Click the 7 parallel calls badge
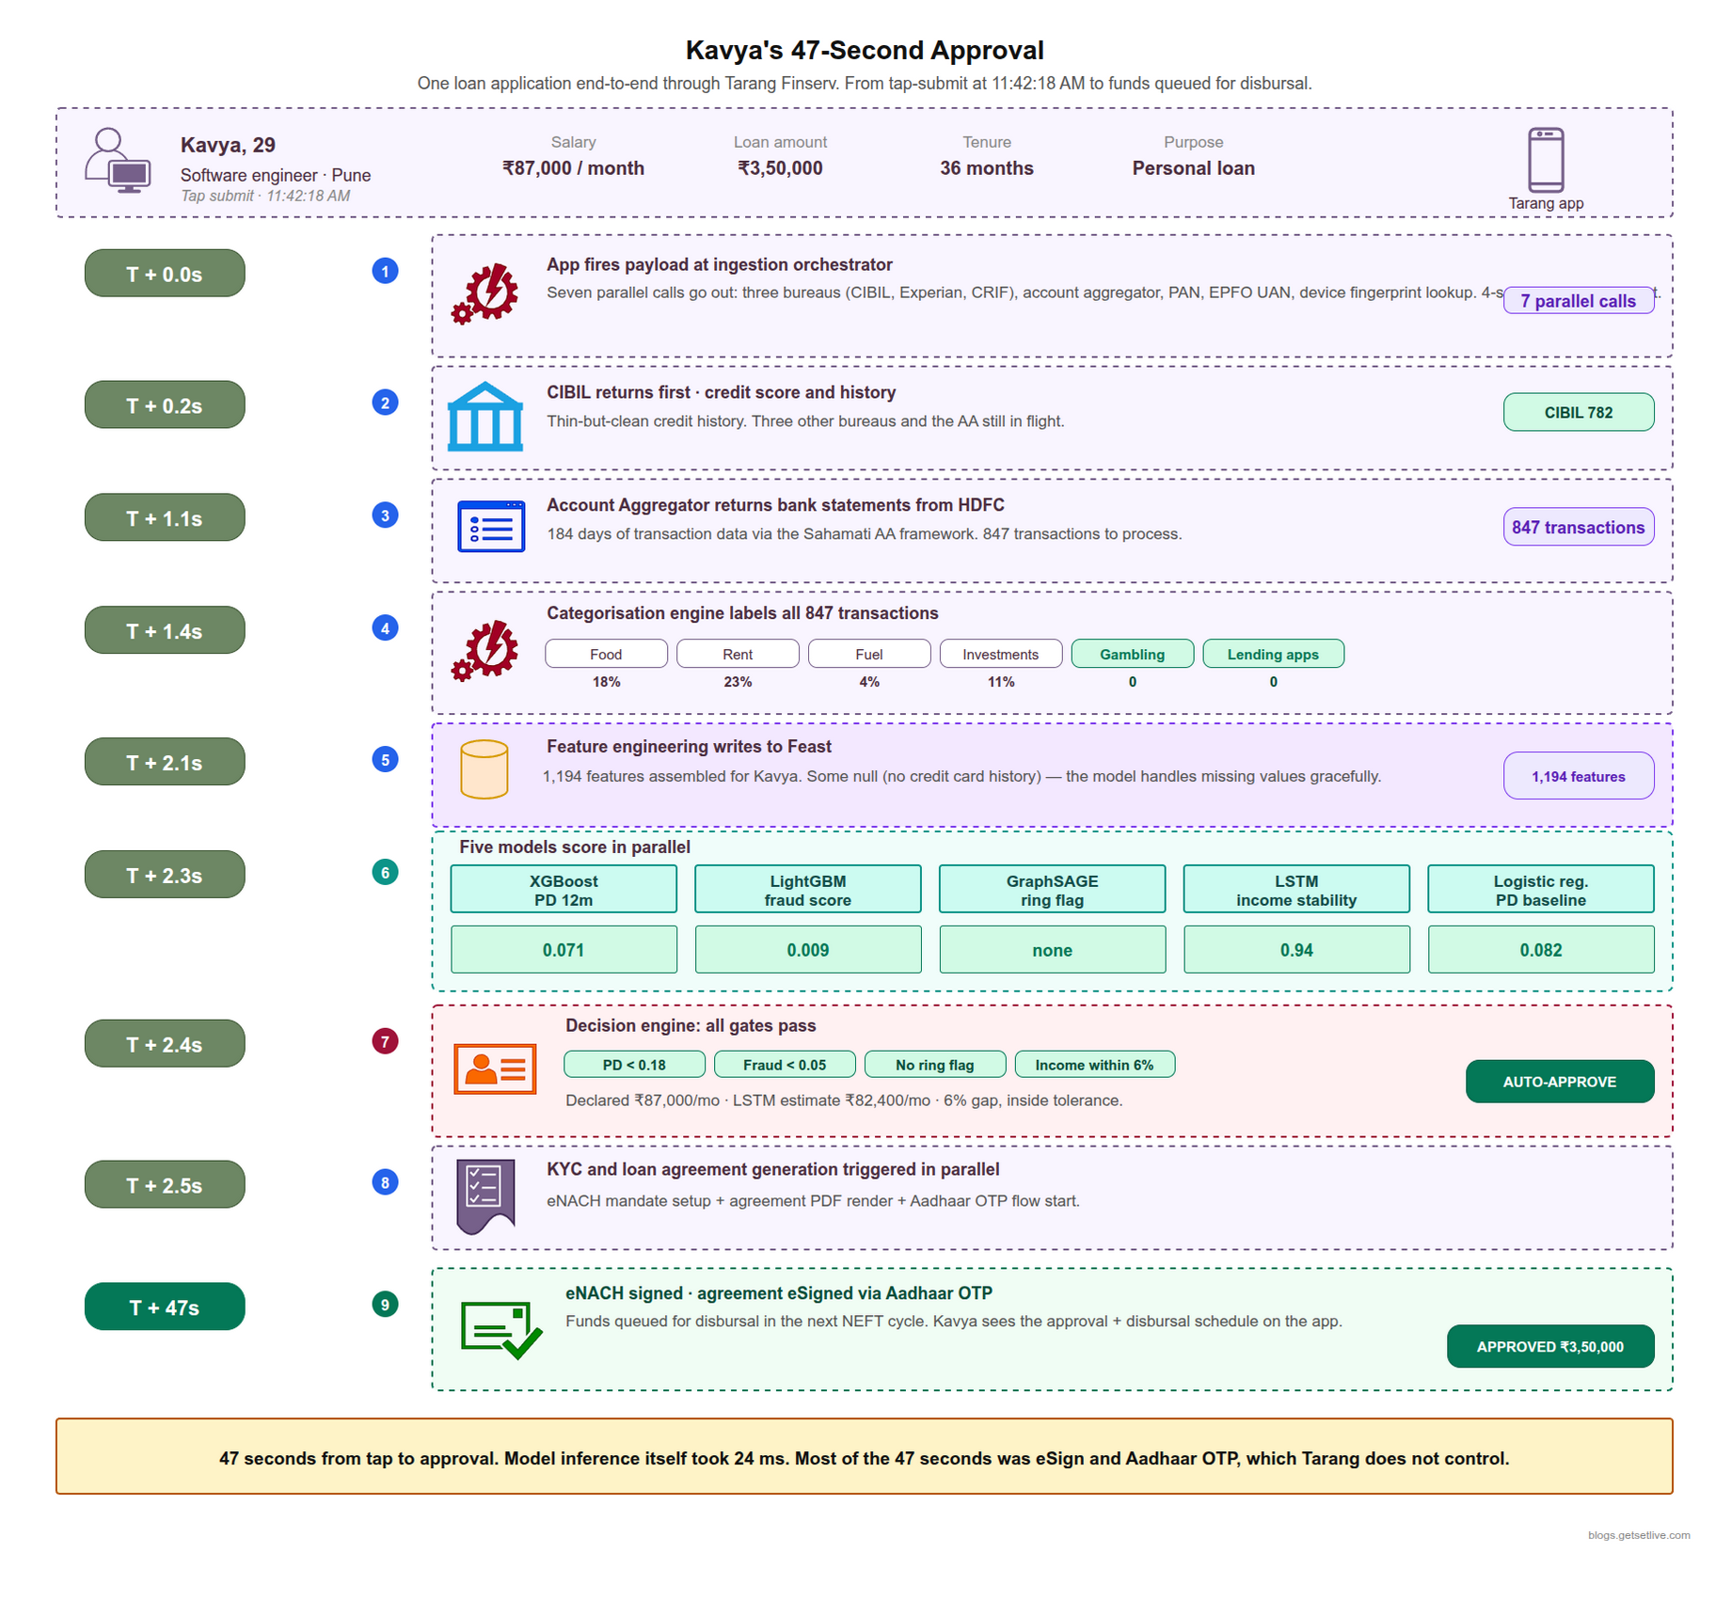Image resolution: width=1731 pixels, height=1599 pixels. (1579, 301)
